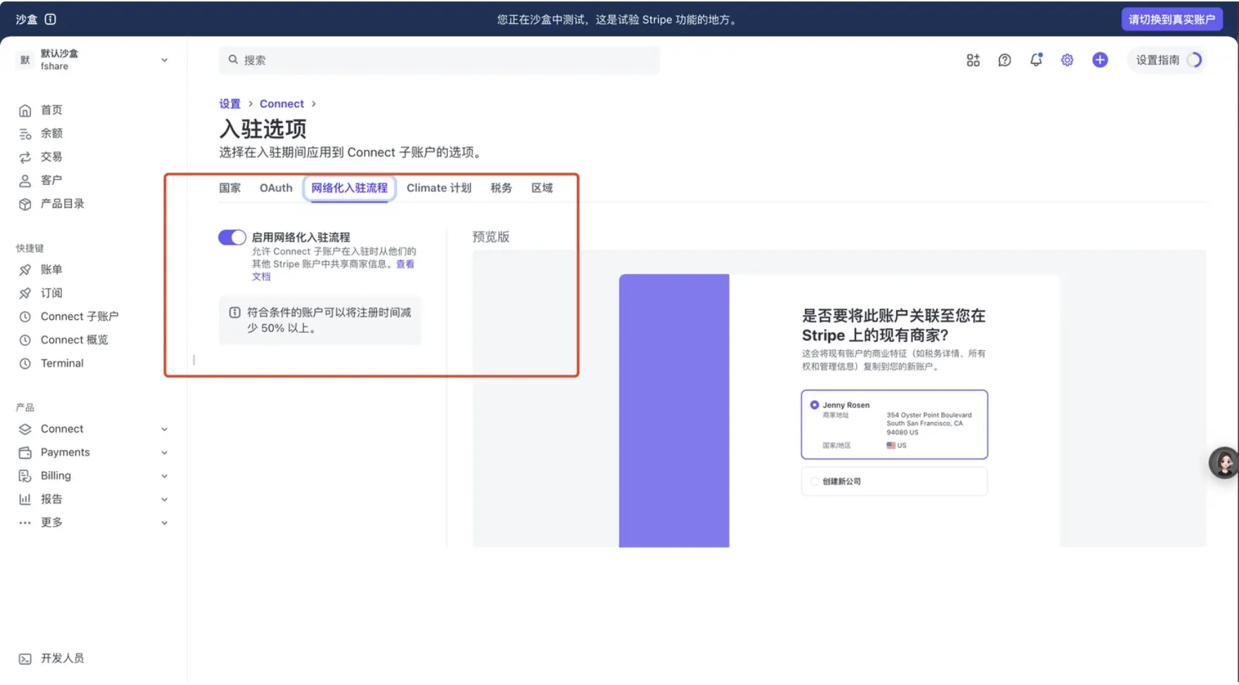This screenshot has height=685, width=1239.
Task: Click the Connect product layers icon
Action: tap(25, 429)
